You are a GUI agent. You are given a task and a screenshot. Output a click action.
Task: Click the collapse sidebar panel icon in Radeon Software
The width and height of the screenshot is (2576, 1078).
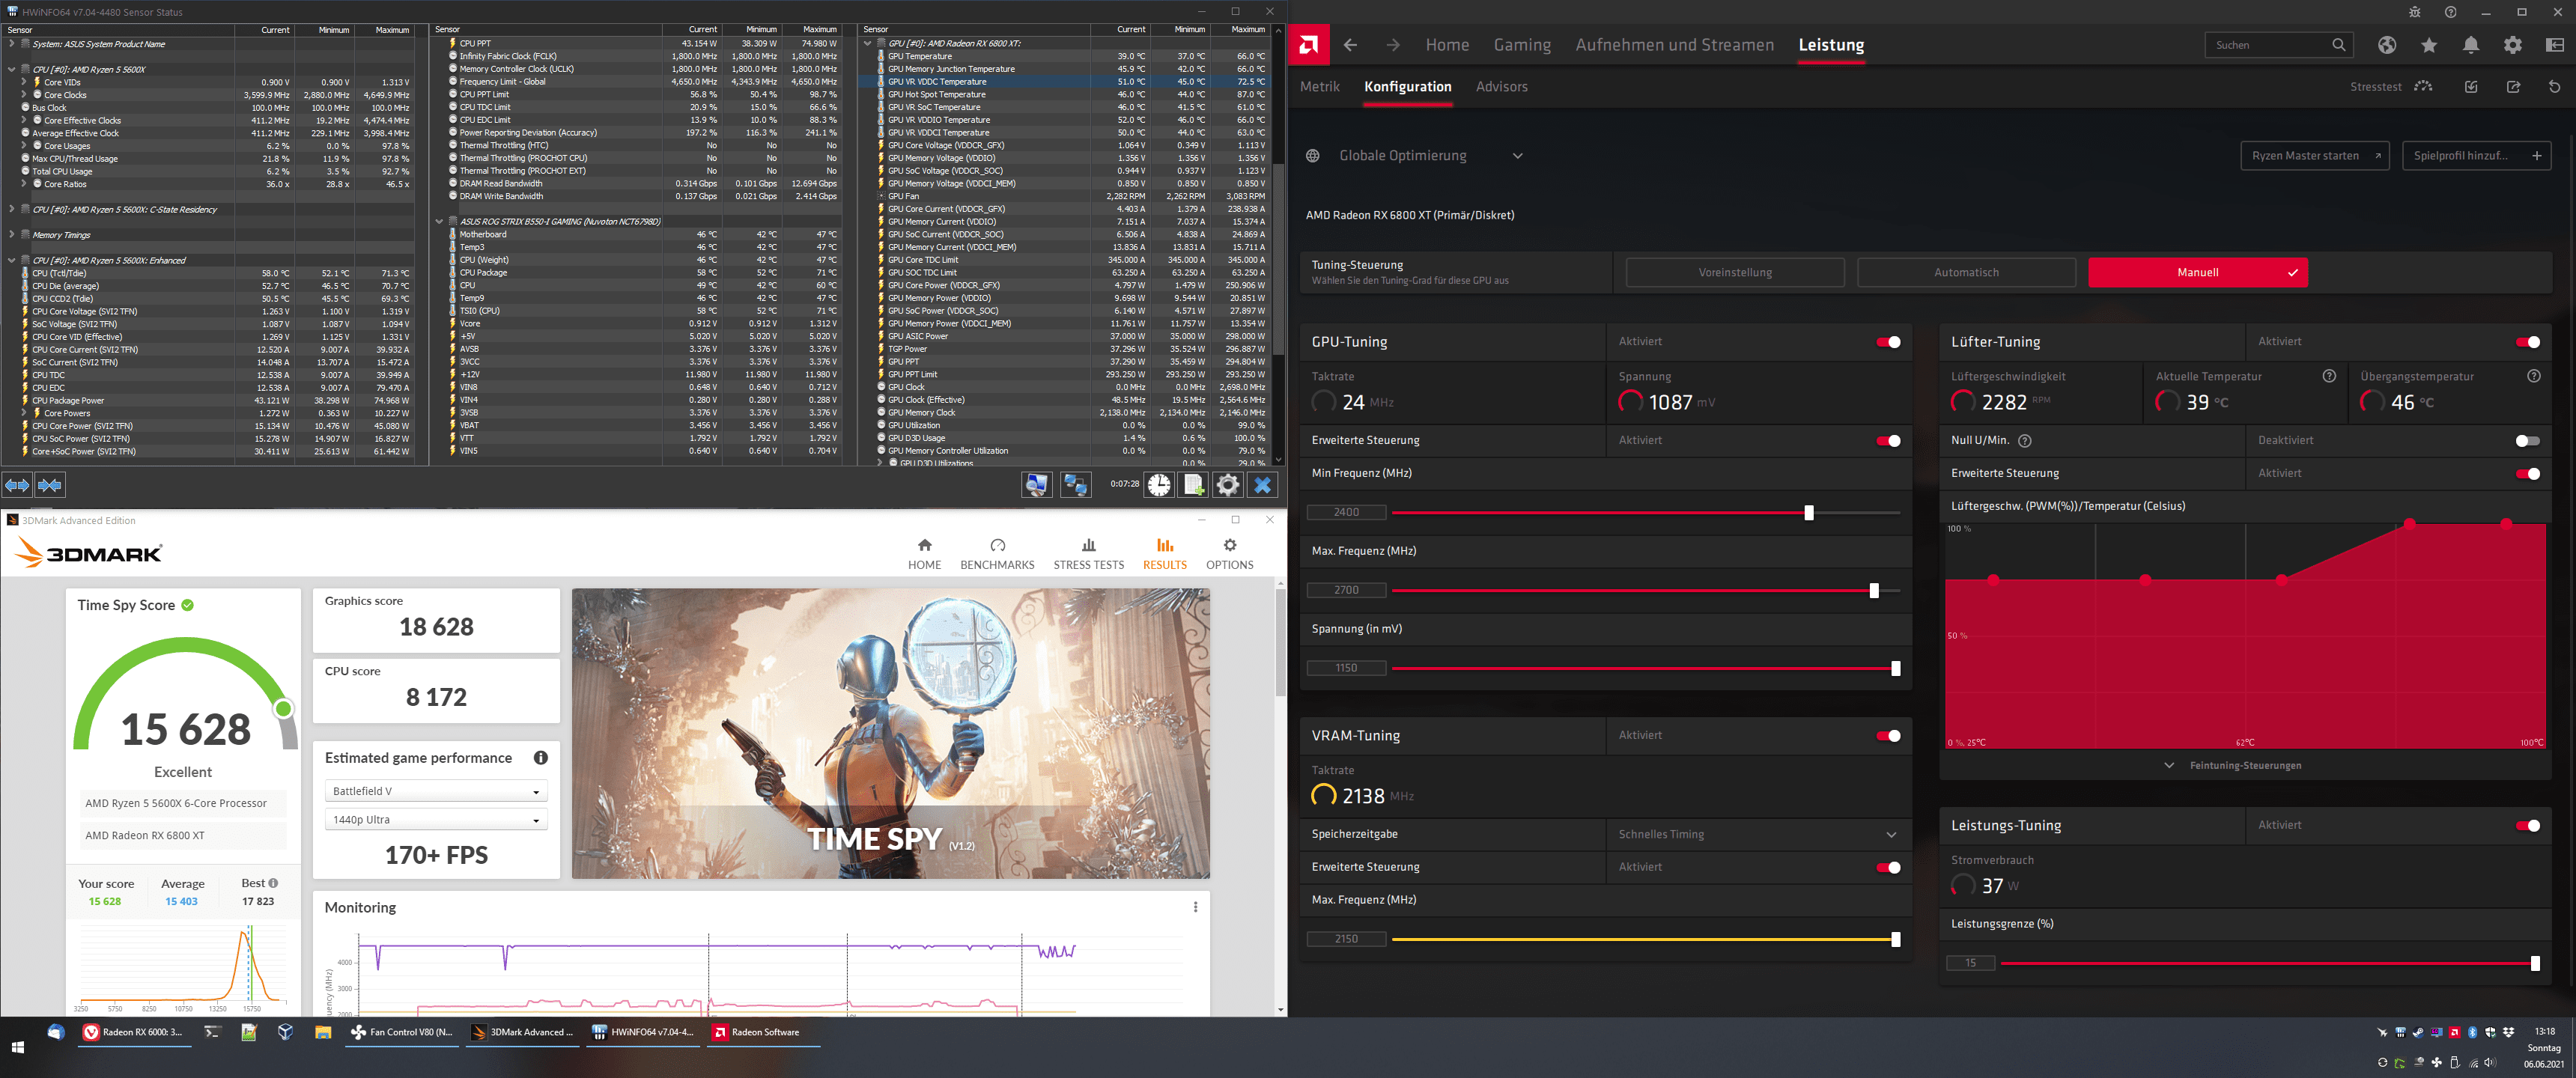click(2555, 45)
